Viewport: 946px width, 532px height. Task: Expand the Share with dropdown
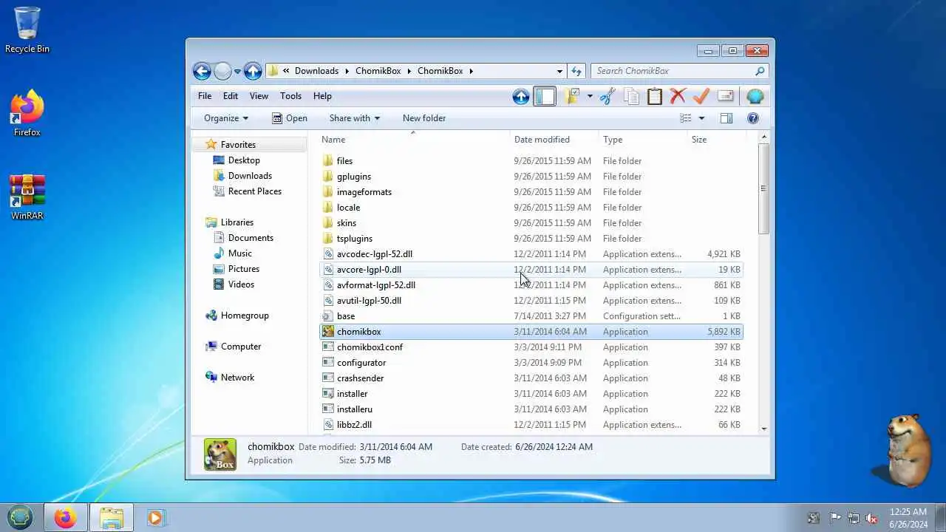pyautogui.click(x=354, y=118)
